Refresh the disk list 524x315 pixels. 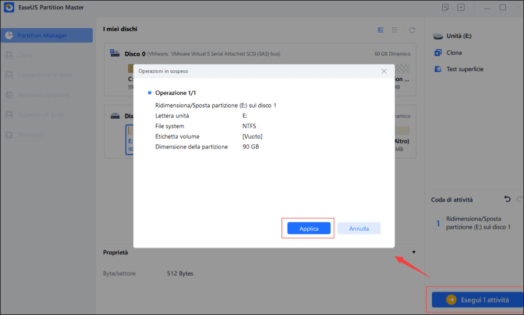click(x=412, y=30)
